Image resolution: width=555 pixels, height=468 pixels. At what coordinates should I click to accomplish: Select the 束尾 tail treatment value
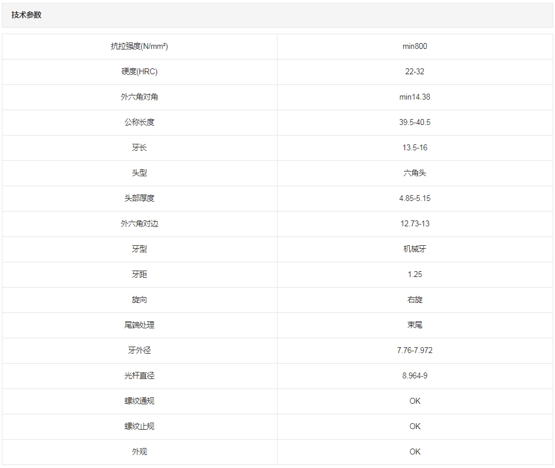pyautogui.click(x=414, y=325)
